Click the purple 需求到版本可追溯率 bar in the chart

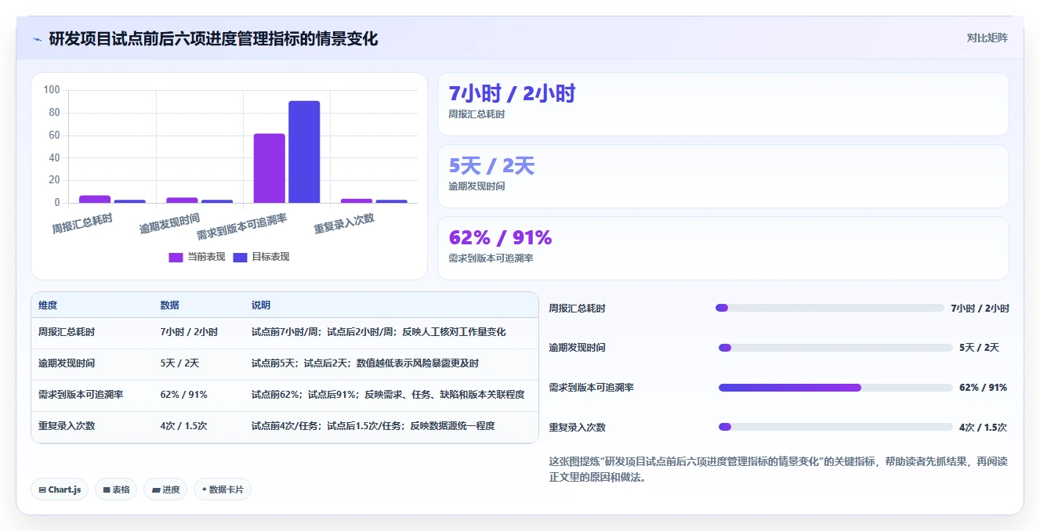coord(269,168)
